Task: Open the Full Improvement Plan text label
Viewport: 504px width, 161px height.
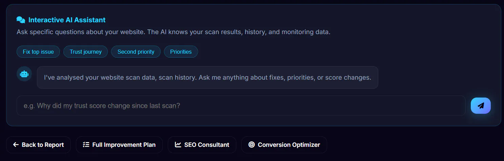Action: pyautogui.click(x=124, y=145)
